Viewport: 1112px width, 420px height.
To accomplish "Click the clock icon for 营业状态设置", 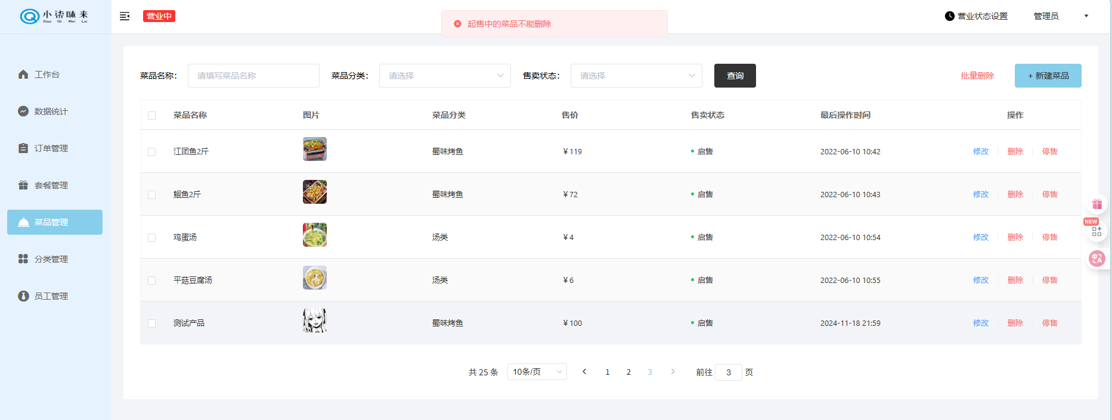I will click(949, 16).
